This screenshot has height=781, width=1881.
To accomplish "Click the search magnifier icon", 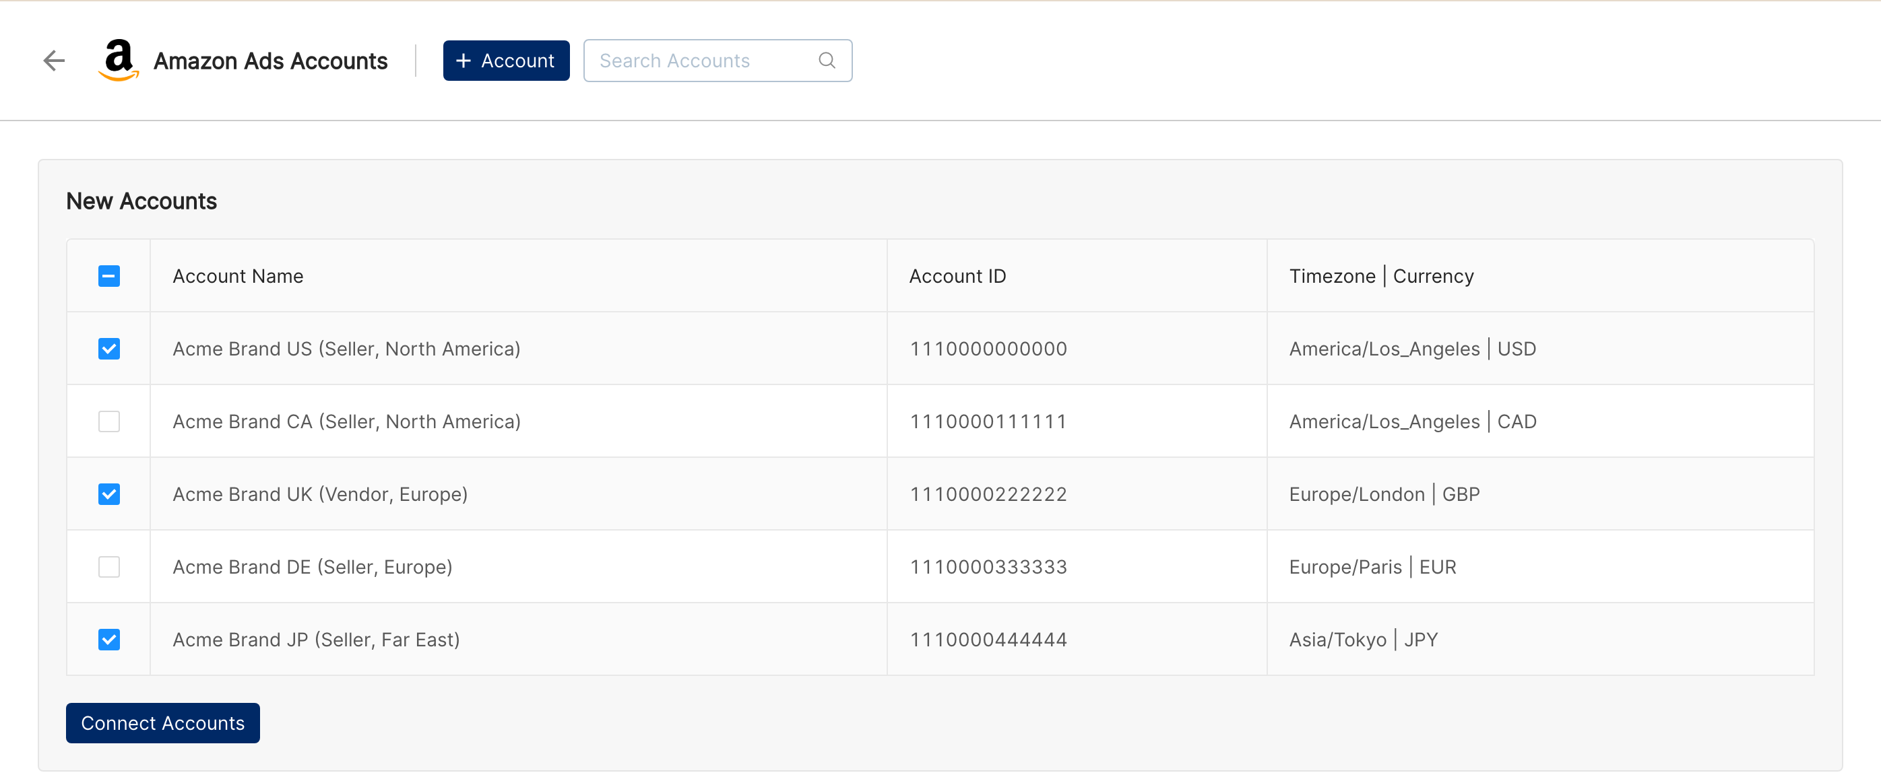I will (827, 61).
